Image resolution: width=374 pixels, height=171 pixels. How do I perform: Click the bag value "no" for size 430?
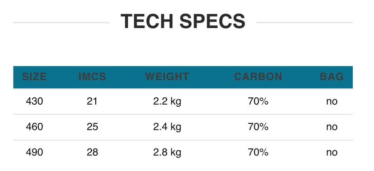pos(332,102)
